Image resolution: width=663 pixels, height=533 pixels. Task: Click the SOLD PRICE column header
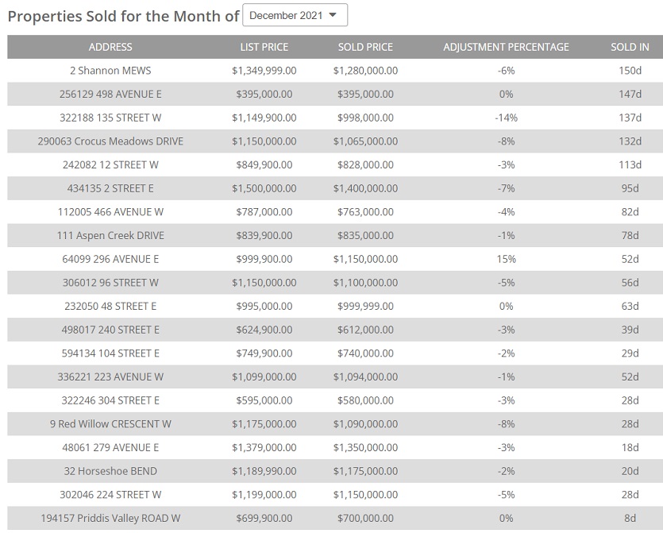click(365, 47)
